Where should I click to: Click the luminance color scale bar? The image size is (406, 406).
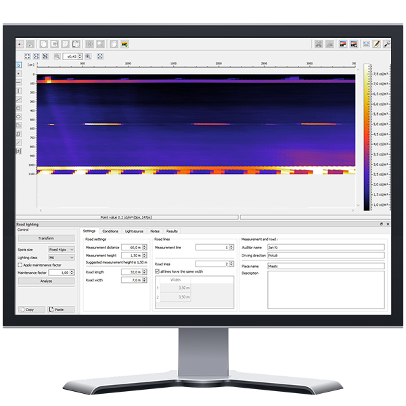click(366, 135)
